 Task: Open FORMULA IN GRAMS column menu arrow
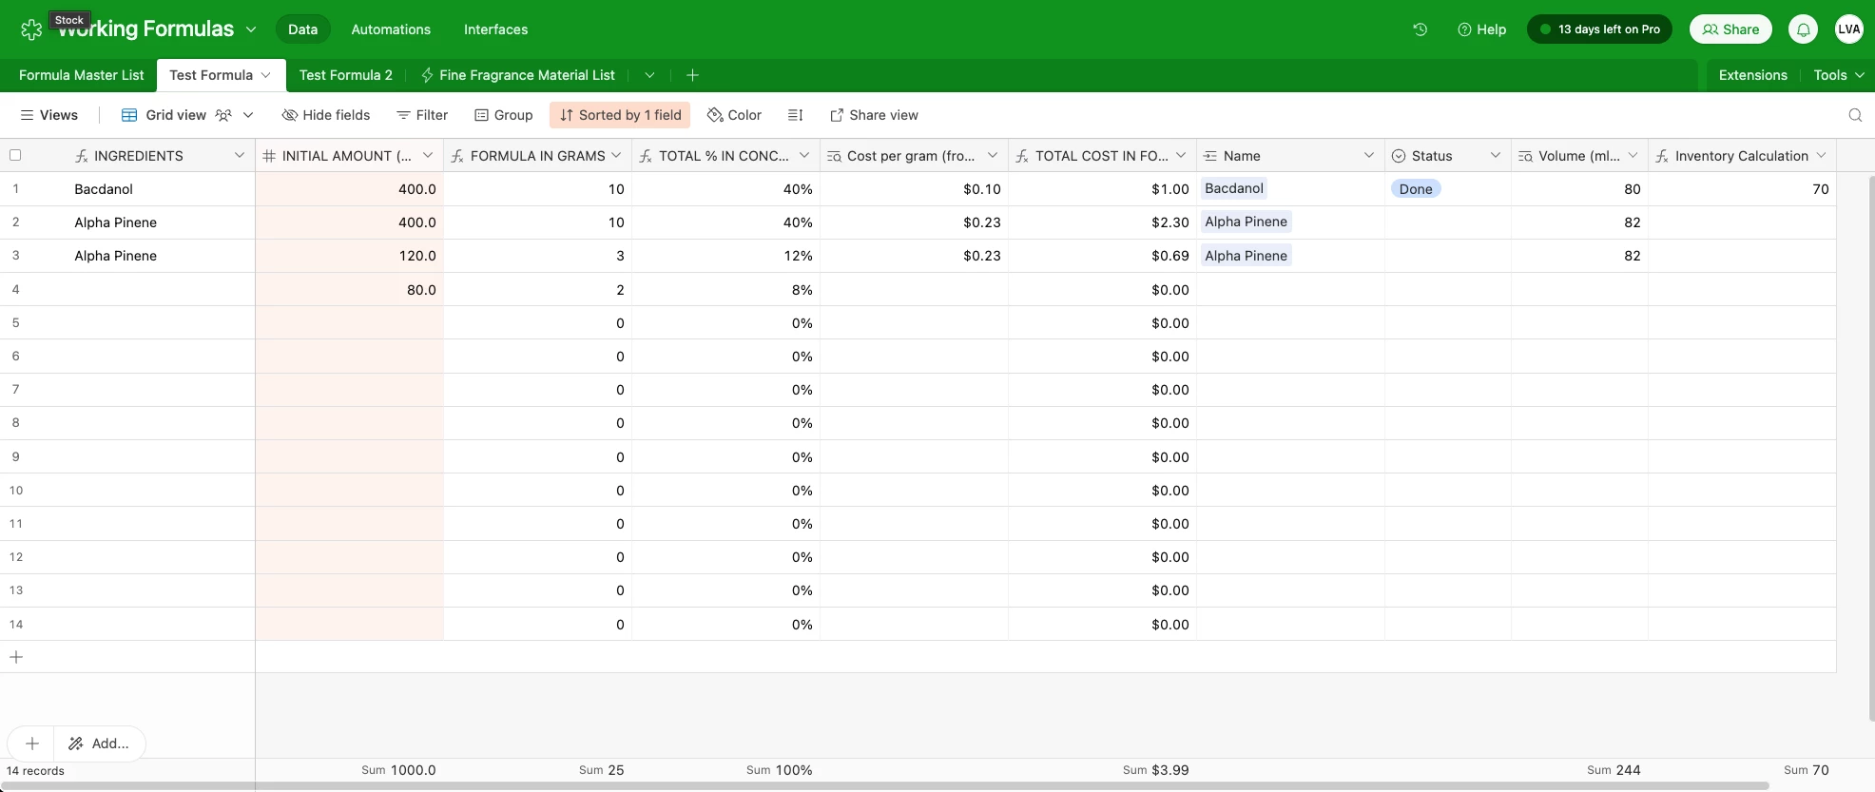(616, 155)
